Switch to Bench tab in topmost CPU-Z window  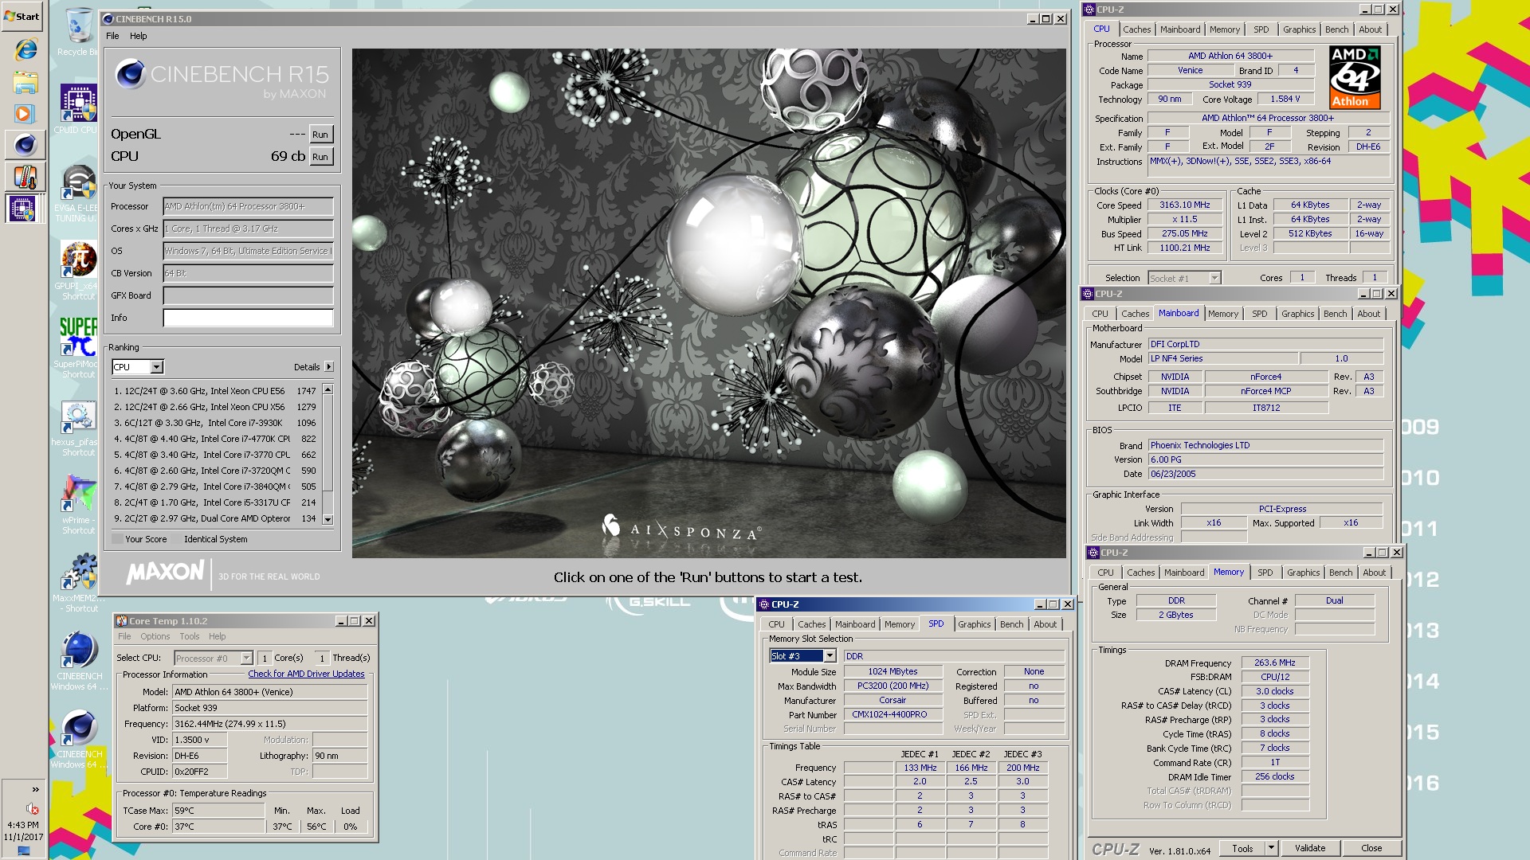pos(1336,29)
